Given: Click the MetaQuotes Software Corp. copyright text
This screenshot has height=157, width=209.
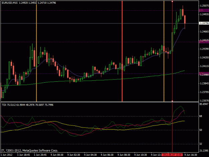Looking at the screenshot, I should coord(29,151).
